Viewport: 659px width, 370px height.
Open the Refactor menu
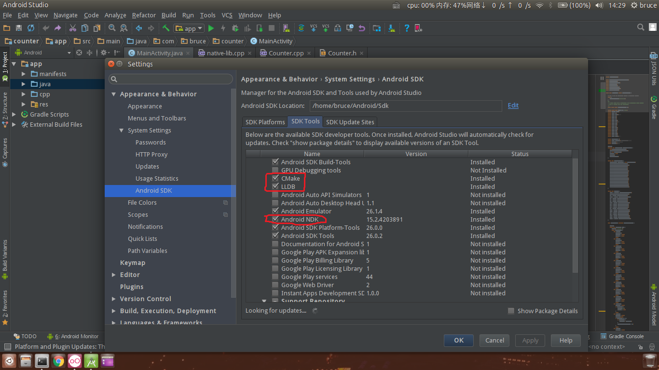(x=144, y=15)
